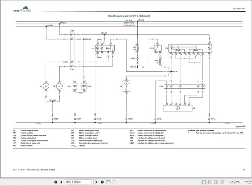The image size is (252, 186).
Task: Open the zoom level dropdown arrow
Action: tap(246, 182)
